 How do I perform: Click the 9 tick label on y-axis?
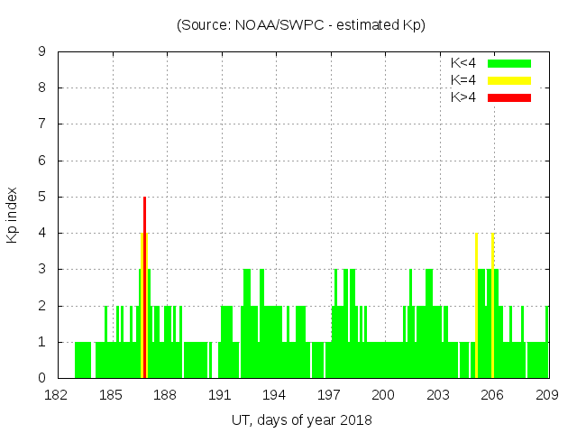pos(41,52)
